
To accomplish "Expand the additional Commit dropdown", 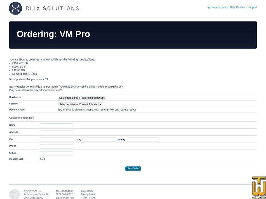I will (x=80, y=104).
